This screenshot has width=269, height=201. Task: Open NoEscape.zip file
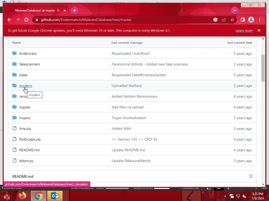coord(30,139)
